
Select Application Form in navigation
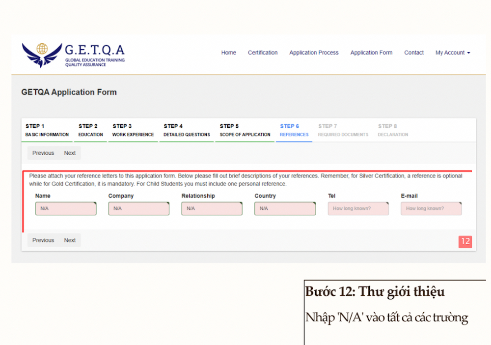pos(371,53)
